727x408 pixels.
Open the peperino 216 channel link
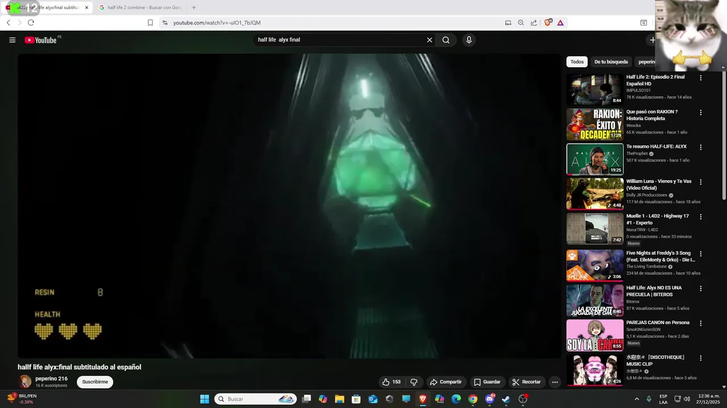[x=51, y=379]
